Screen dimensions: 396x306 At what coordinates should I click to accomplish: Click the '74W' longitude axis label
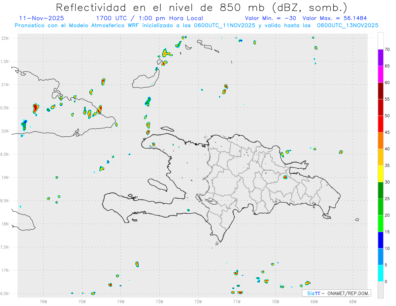click(x=121, y=301)
